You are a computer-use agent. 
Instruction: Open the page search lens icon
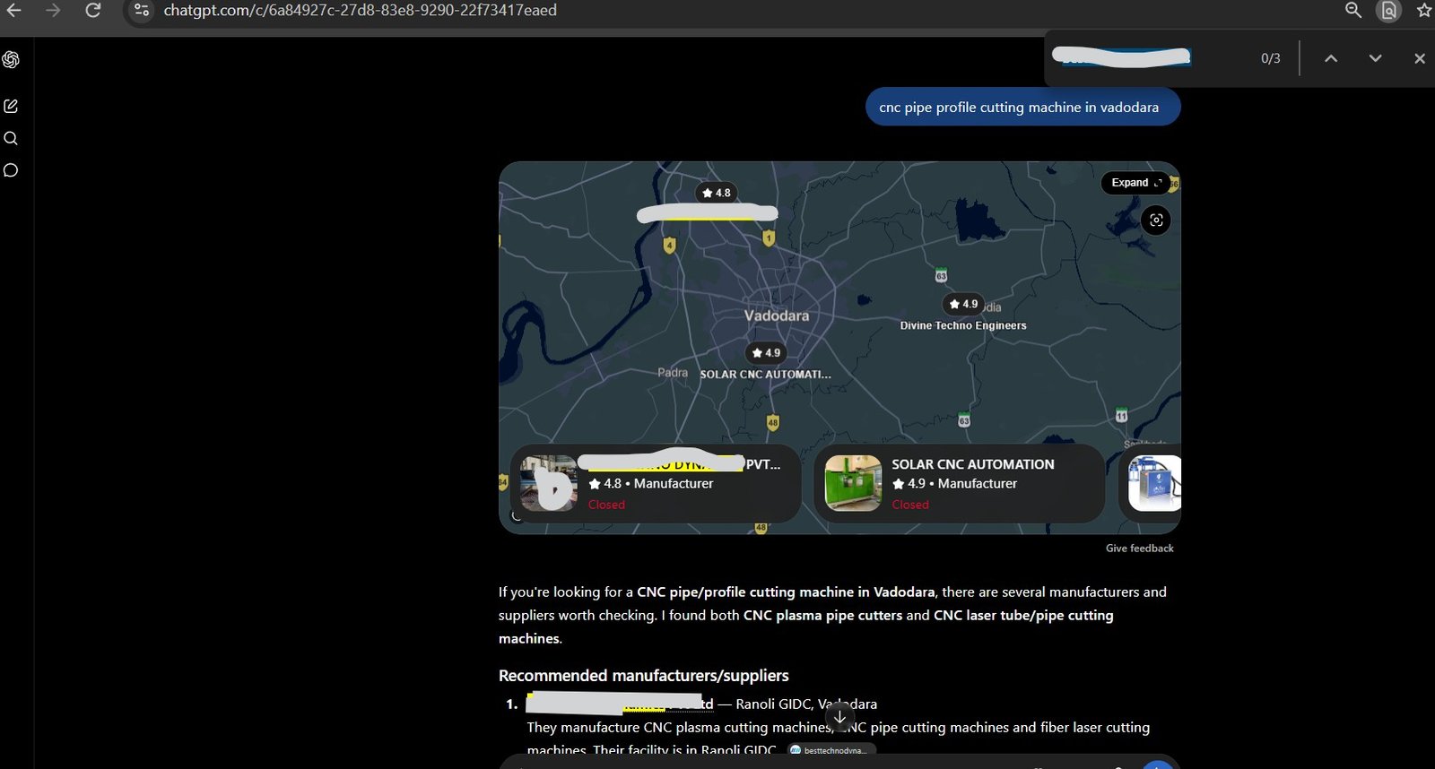(1389, 11)
